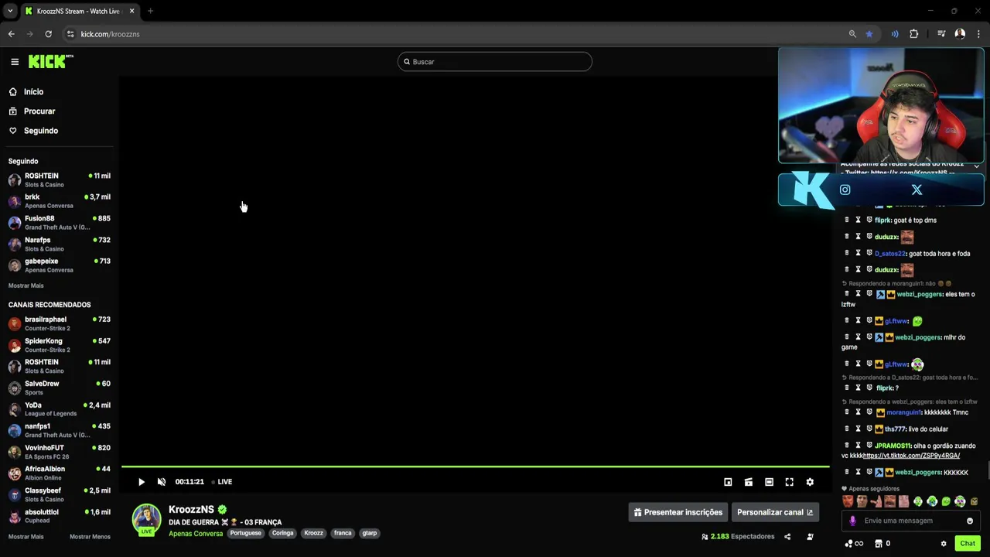Open chat settings gear

point(944,544)
